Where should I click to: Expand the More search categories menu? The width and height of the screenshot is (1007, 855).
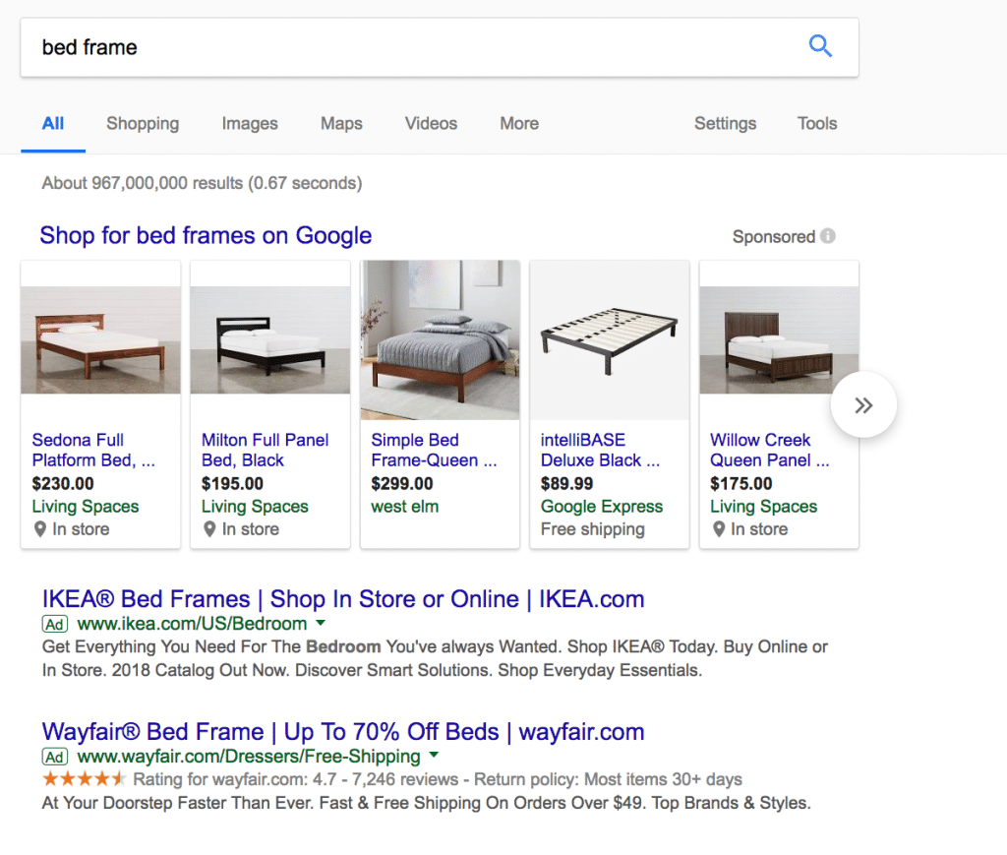click(x=519, y=123)
